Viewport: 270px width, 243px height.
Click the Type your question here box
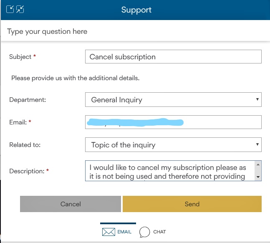135,31
